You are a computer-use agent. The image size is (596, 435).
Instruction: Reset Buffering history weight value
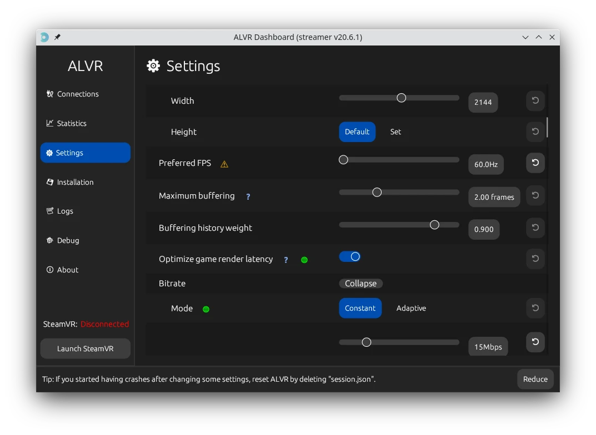(x=535, y=227)
